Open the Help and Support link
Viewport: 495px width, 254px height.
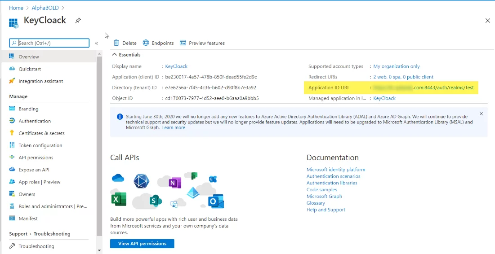pos(326,210)
